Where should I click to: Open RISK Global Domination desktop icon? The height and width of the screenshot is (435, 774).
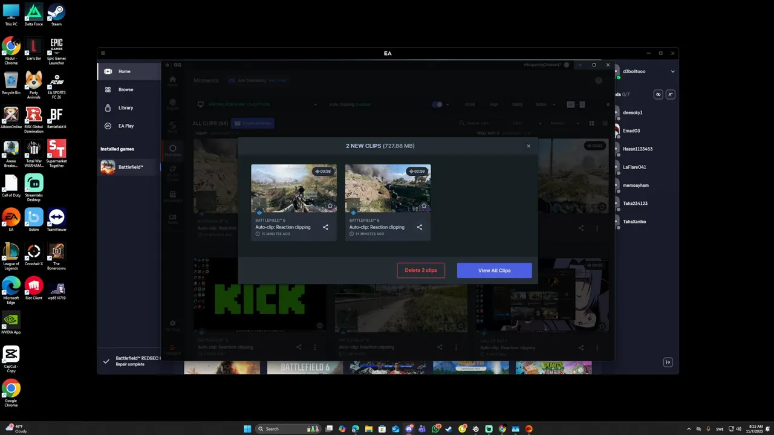click(x=34, y=120)
